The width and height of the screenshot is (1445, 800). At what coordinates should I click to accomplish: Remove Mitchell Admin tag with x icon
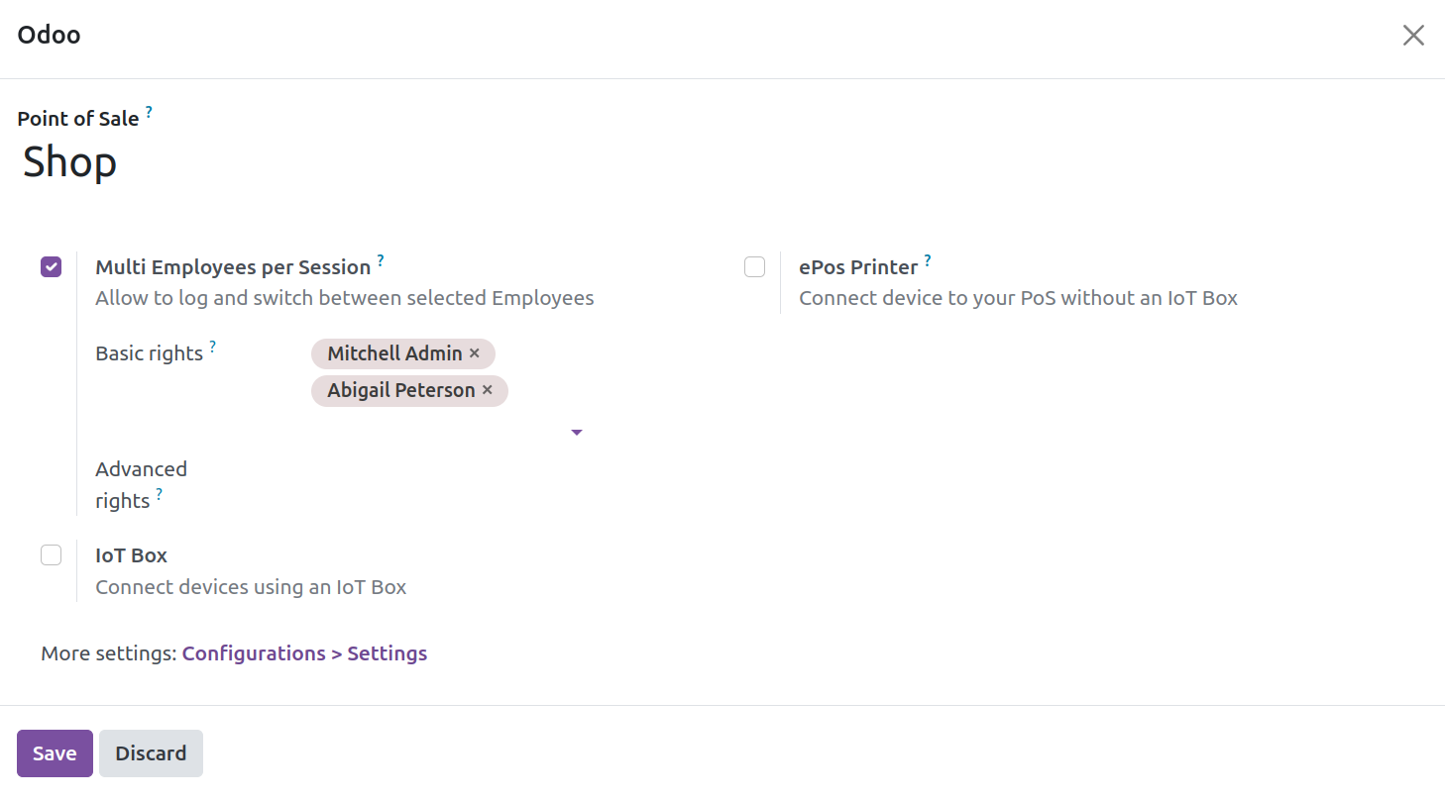coord(475,353)
